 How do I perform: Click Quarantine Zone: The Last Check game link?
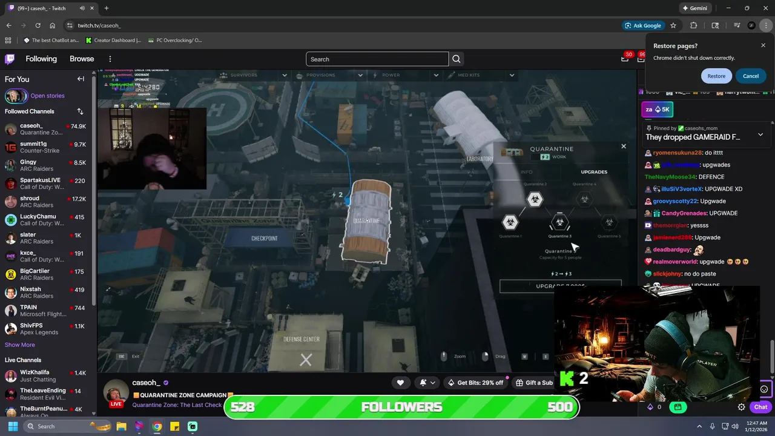coord(177,405)
